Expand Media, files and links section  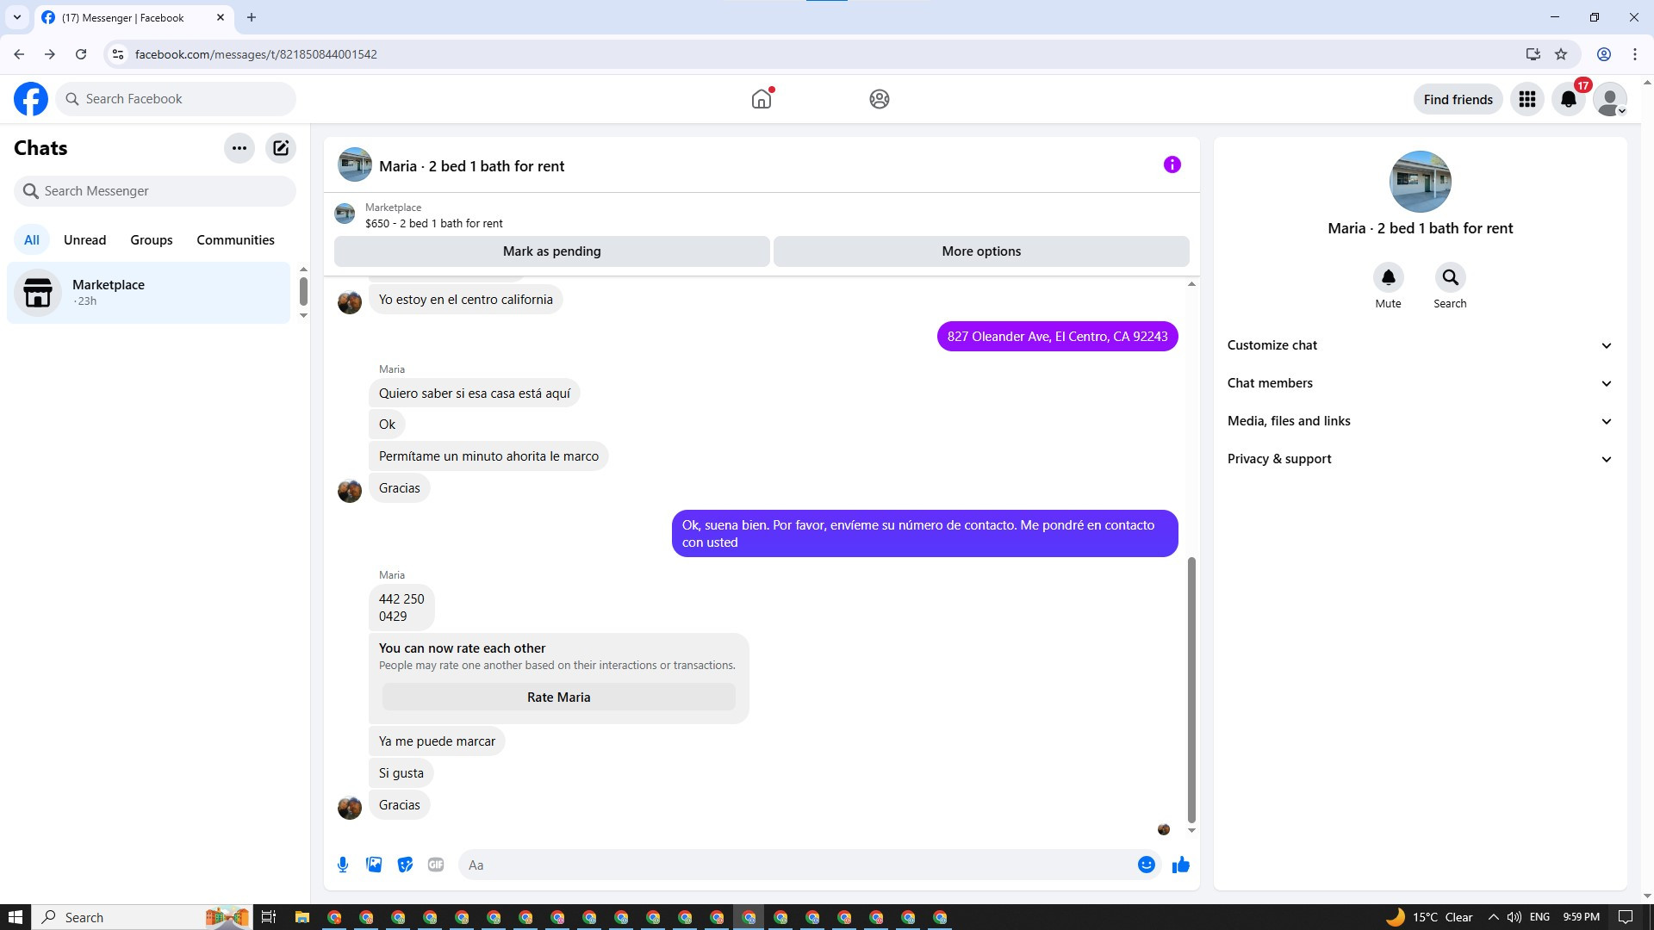[x=1420, y=421]
